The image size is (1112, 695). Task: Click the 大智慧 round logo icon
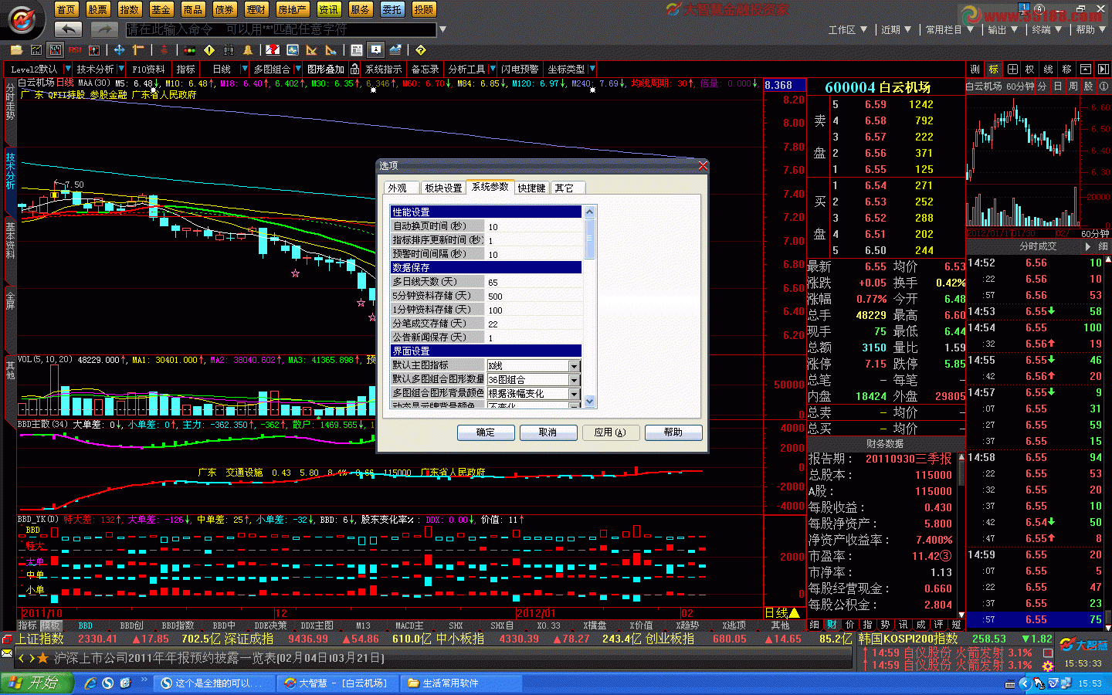coord(22,19)
